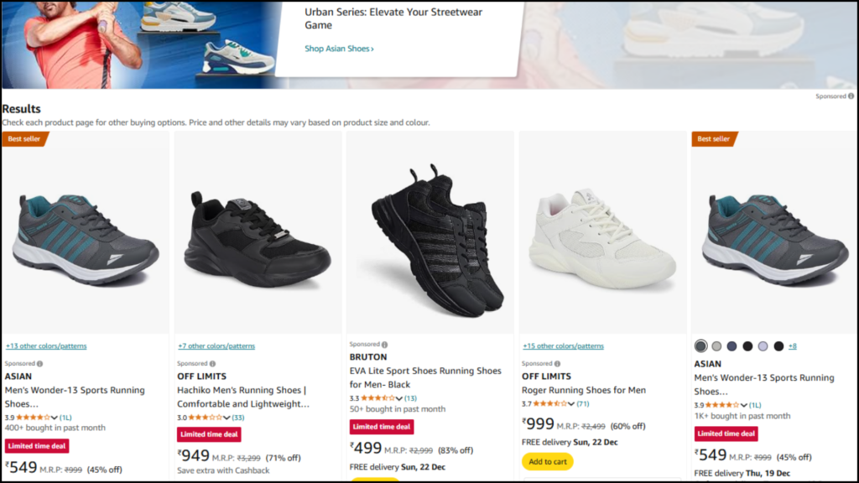Click the star rating of Hachiko Running Shoes
The height and width of the screenshot is (483, 859).
205,418
